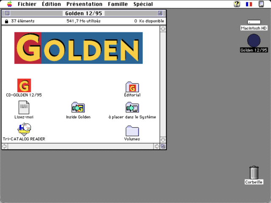The width and height of the screenshot is (271, 203).
Task: Click the GOLDEN banner image
Action: click(x=78, y=48)
